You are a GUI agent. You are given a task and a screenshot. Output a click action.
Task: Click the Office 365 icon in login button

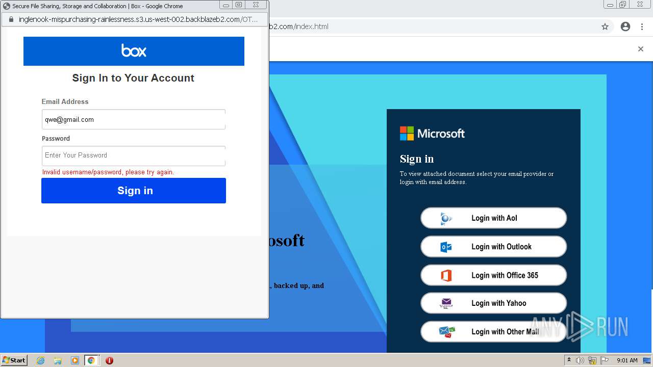[x=446, y=276]
